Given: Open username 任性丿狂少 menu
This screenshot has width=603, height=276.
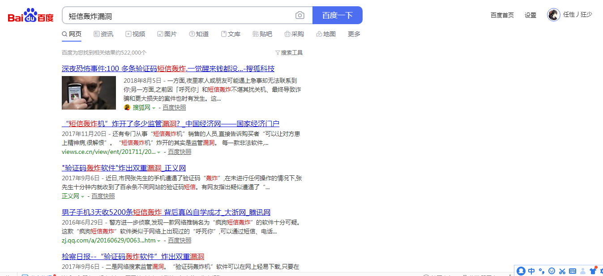Looking at the screenshot, I should [x=577, y=15].
